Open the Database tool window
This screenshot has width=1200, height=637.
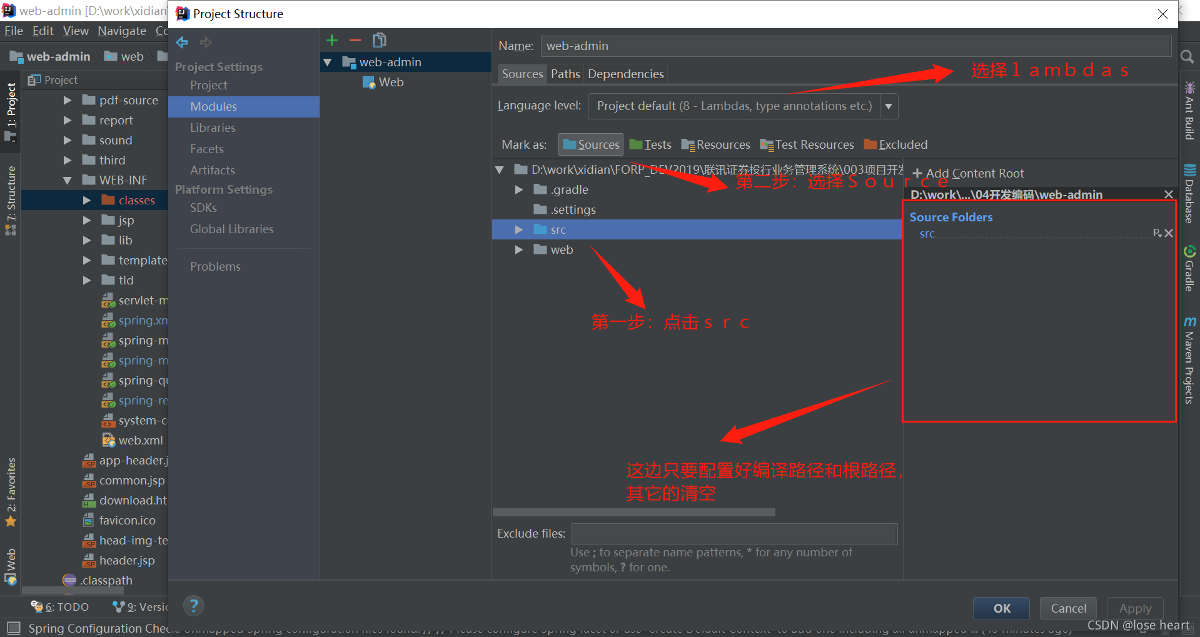pos(1189,193)
